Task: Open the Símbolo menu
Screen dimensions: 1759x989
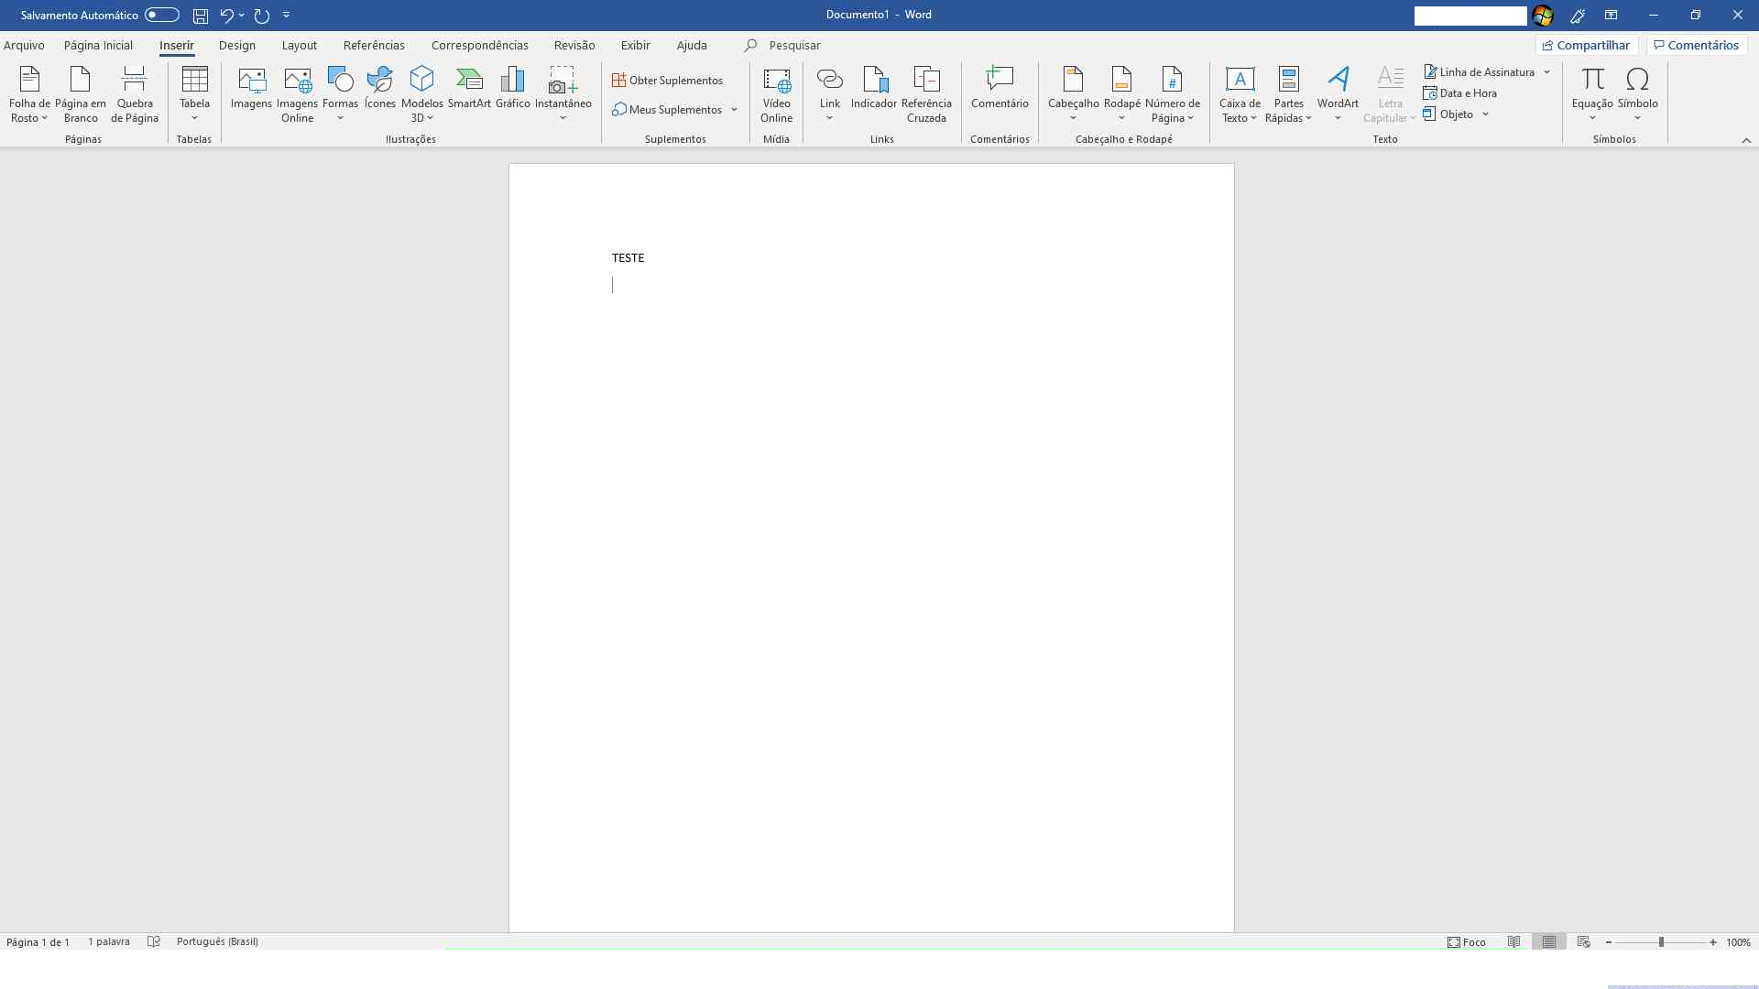Action: [1637, 93]
